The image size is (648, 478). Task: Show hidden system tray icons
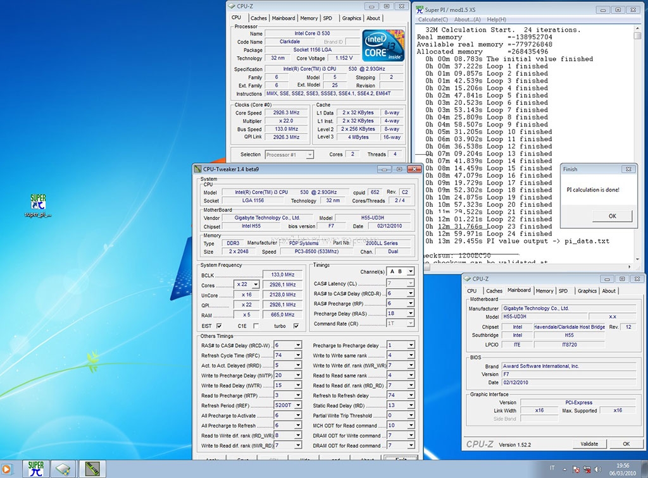tap(564, 469)
